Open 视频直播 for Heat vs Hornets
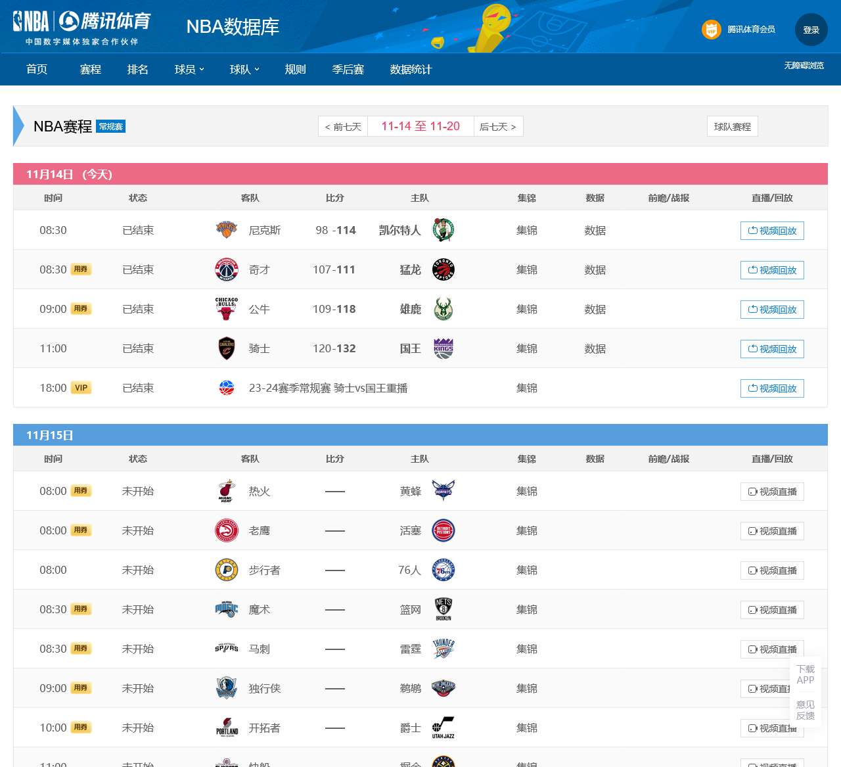This screenshot has height=767, width=841. click(x=772, y=492)
